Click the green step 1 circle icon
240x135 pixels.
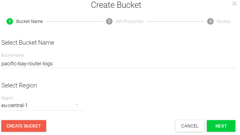click(x=10, y=21)
